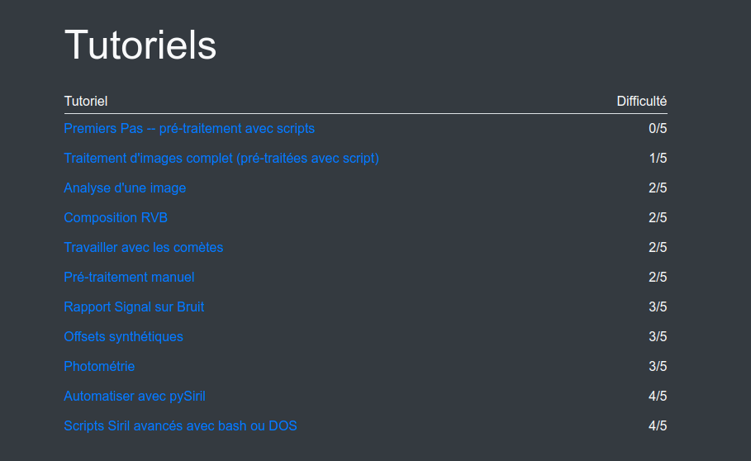This screenshot has height=461, width=751.
Task: Open 'Automatiser avec pySiril' tutorial
Action: tap(135, 397)
